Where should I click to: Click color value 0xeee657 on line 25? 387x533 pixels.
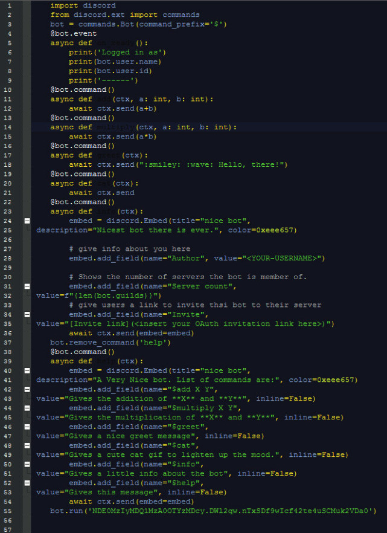[275, 230]
